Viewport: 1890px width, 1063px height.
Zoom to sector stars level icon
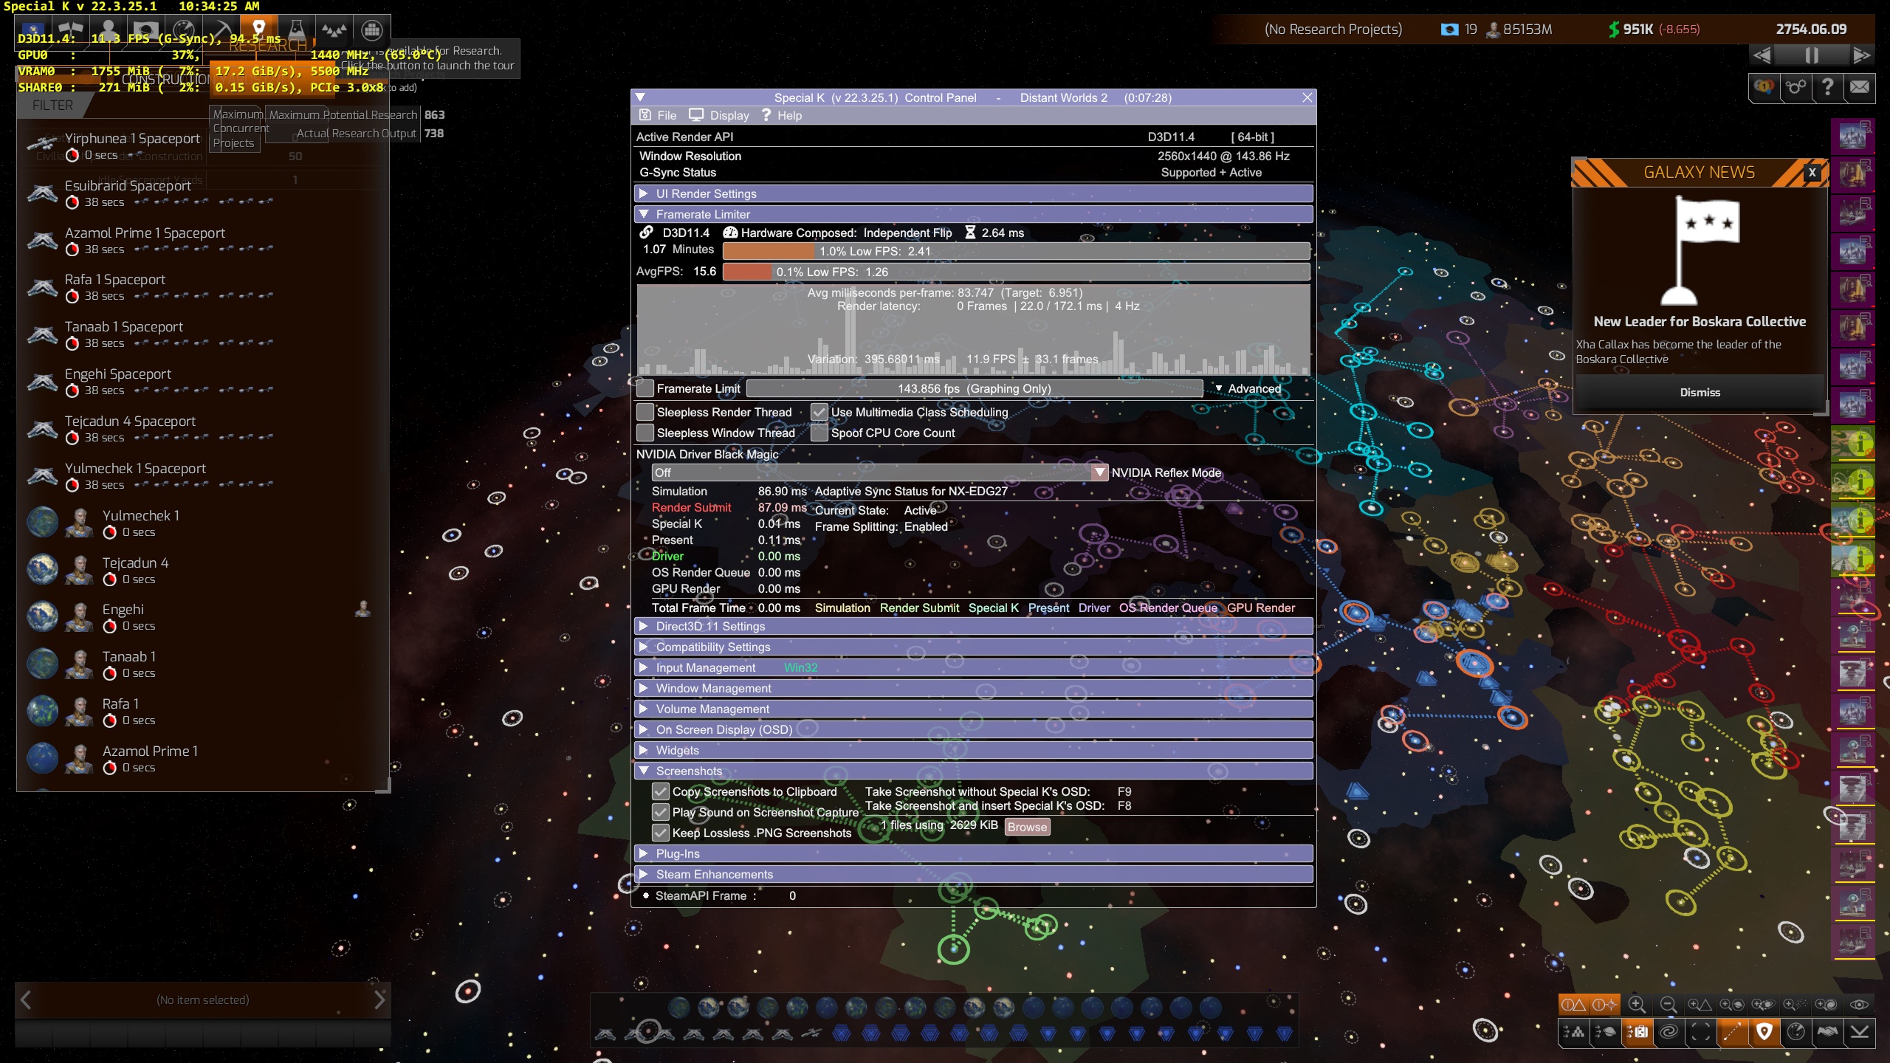pyautogui.click(x=1795, y=1004)
